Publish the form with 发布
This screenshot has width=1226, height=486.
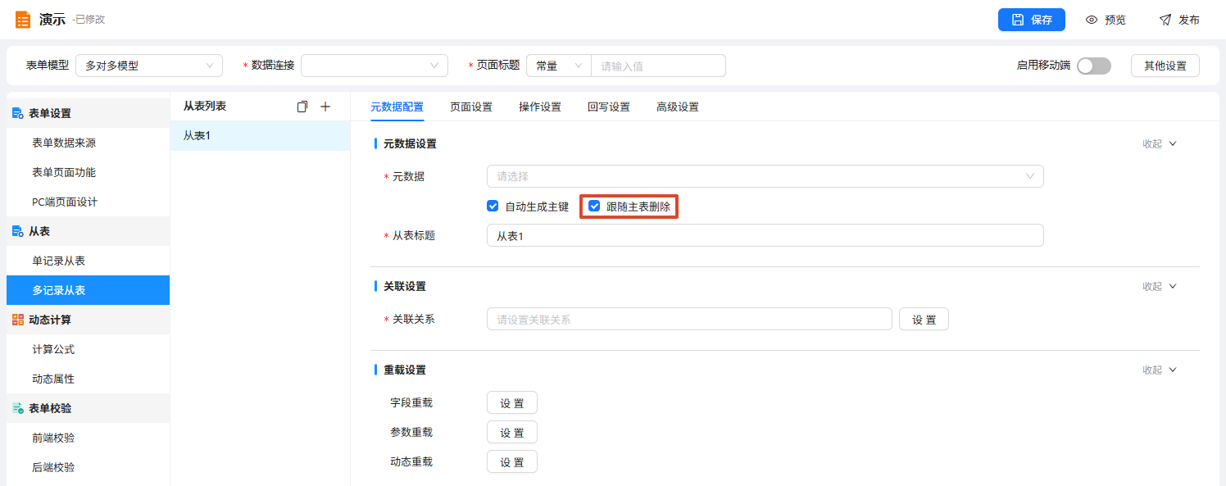click(x=1179, y=20)
